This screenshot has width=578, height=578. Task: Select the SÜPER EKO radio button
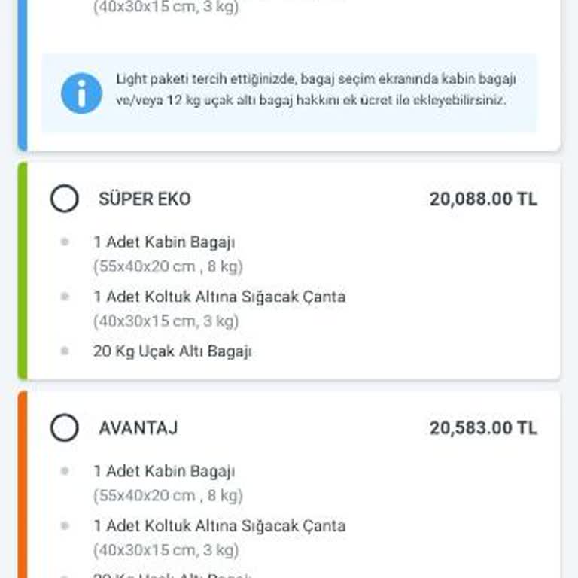65,199
